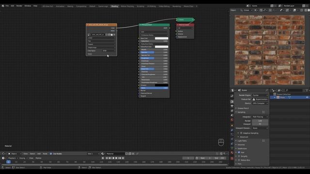The height and width of the screenshot is (174, 310).
Task: Play the animation forward
Action: (116, 158)
